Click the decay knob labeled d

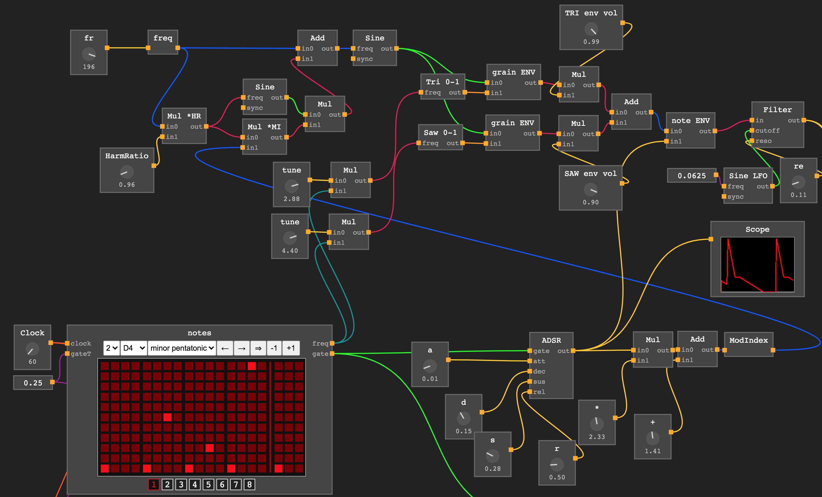point(463,418)
